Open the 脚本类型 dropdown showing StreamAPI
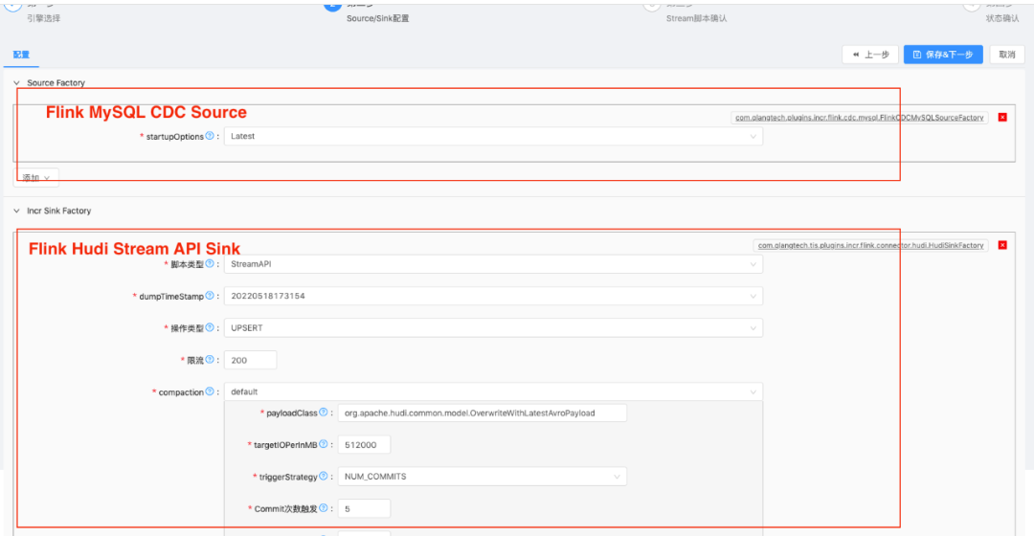 (493, 263)
